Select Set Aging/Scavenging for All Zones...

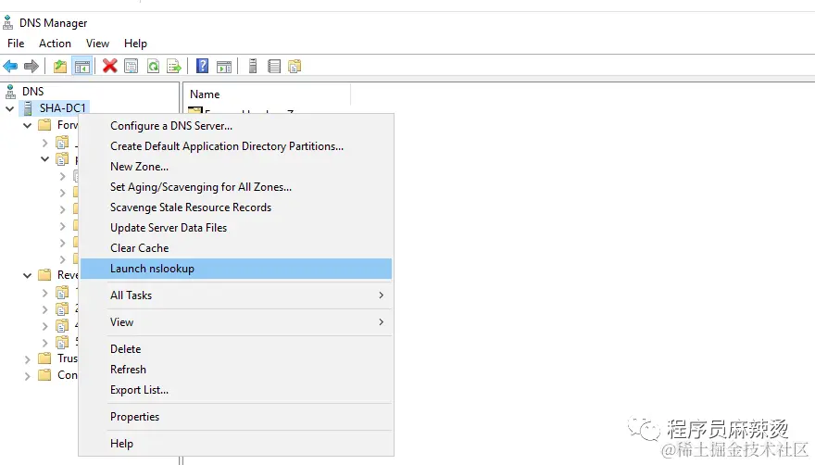tap(236, 187)
